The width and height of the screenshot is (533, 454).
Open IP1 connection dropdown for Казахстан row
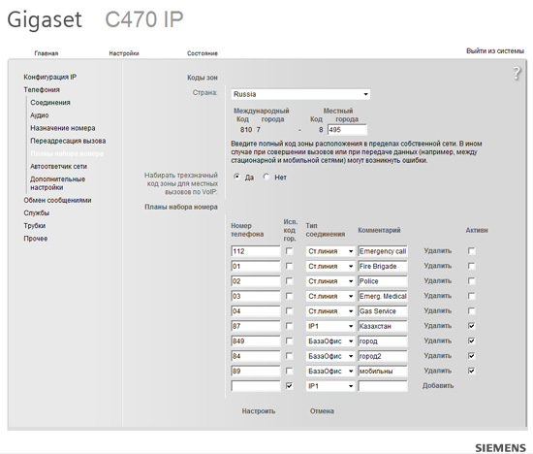tap(330, 326)
